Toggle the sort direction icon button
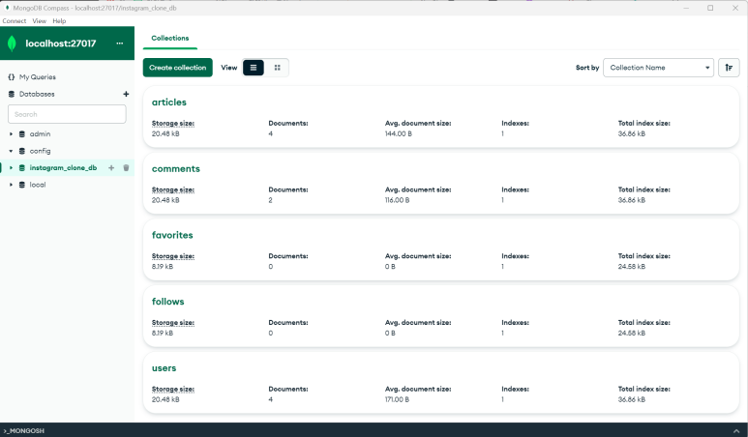This screenshot has height=437, width=748. pos(729,68)
